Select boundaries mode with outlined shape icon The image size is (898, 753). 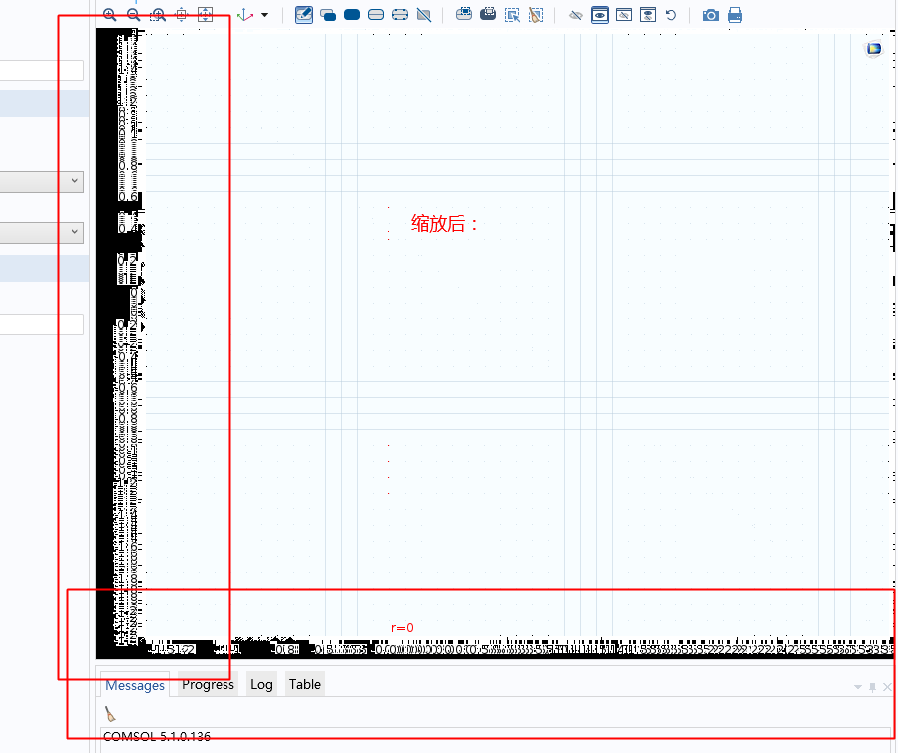pos(376,15)
